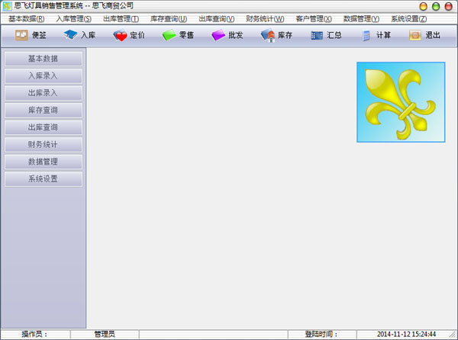Expand the 入库录入 sidebar section

click(43, 75)
